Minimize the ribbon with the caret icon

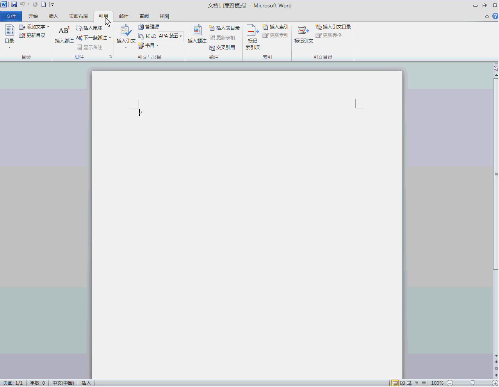pos(487,16)
